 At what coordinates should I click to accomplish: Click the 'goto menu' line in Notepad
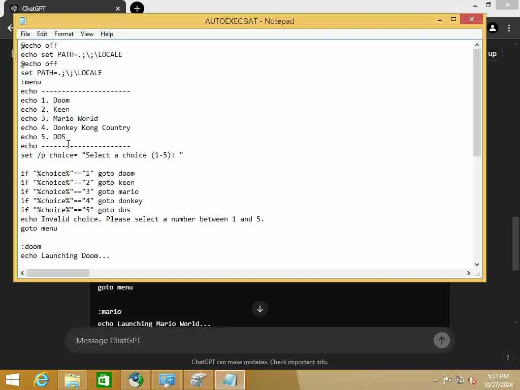(39, 229)
